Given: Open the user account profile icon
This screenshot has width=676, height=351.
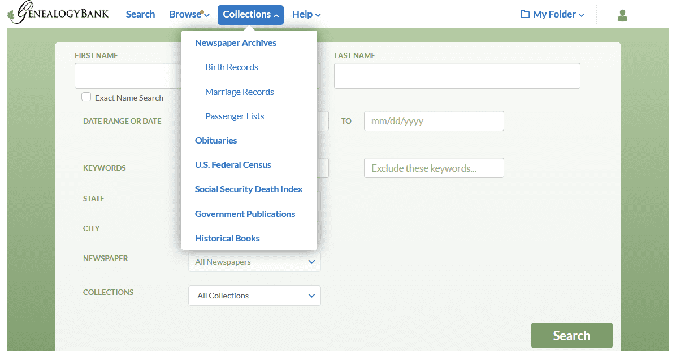Looking at the screenshot, I should (622, 15).
